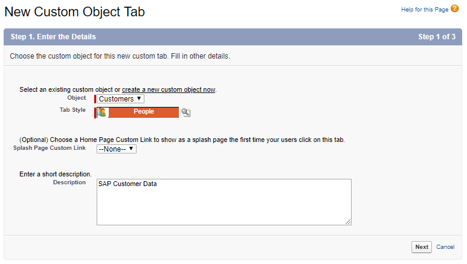Click the Cancel link
Image resolution: width=467 pixels, height=264 pixels.
[445, 247]
